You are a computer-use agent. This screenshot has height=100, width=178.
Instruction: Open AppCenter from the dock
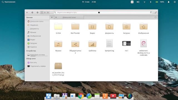pos(65,96)
